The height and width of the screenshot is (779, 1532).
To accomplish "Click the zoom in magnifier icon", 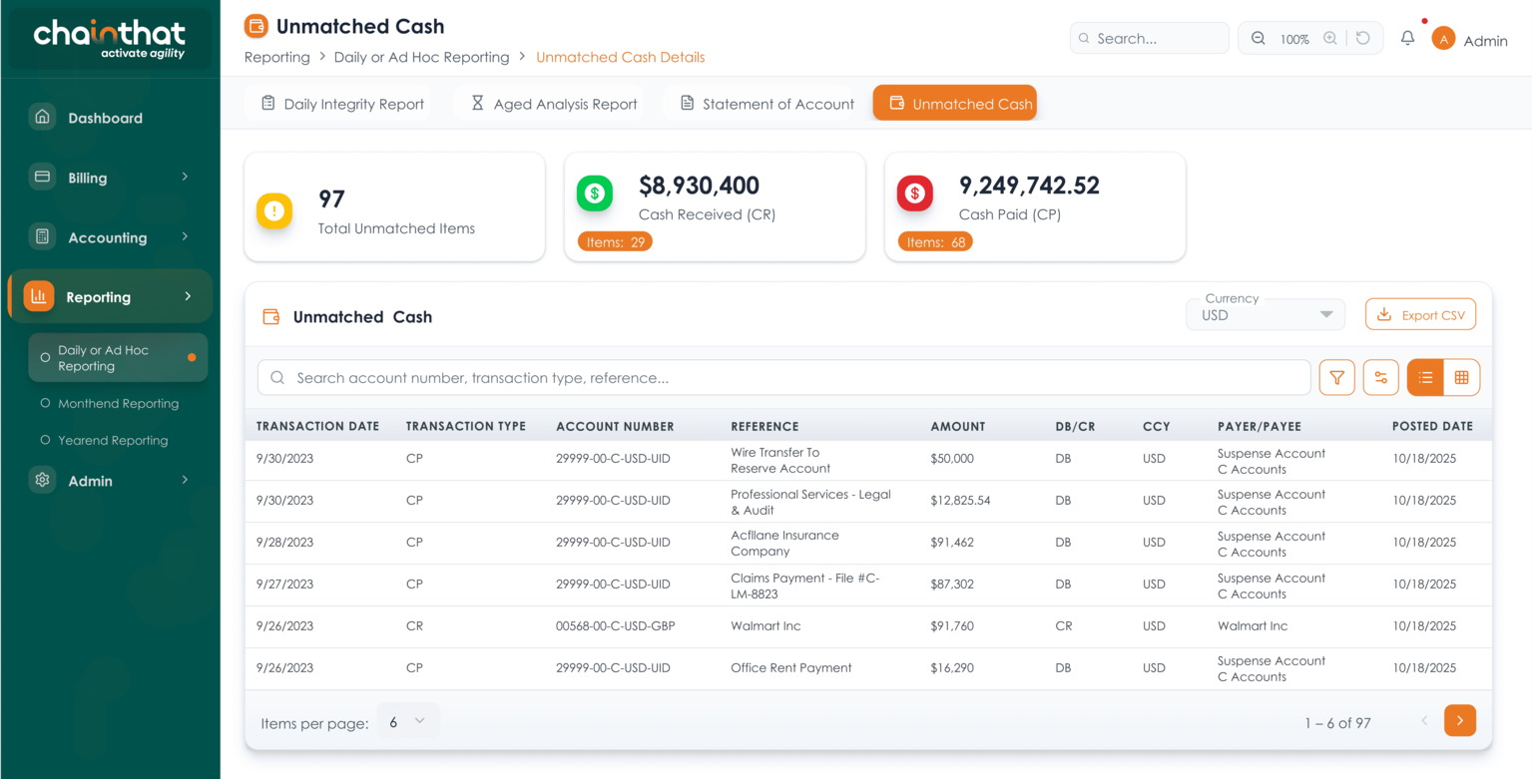I will tap(1330, 38).
